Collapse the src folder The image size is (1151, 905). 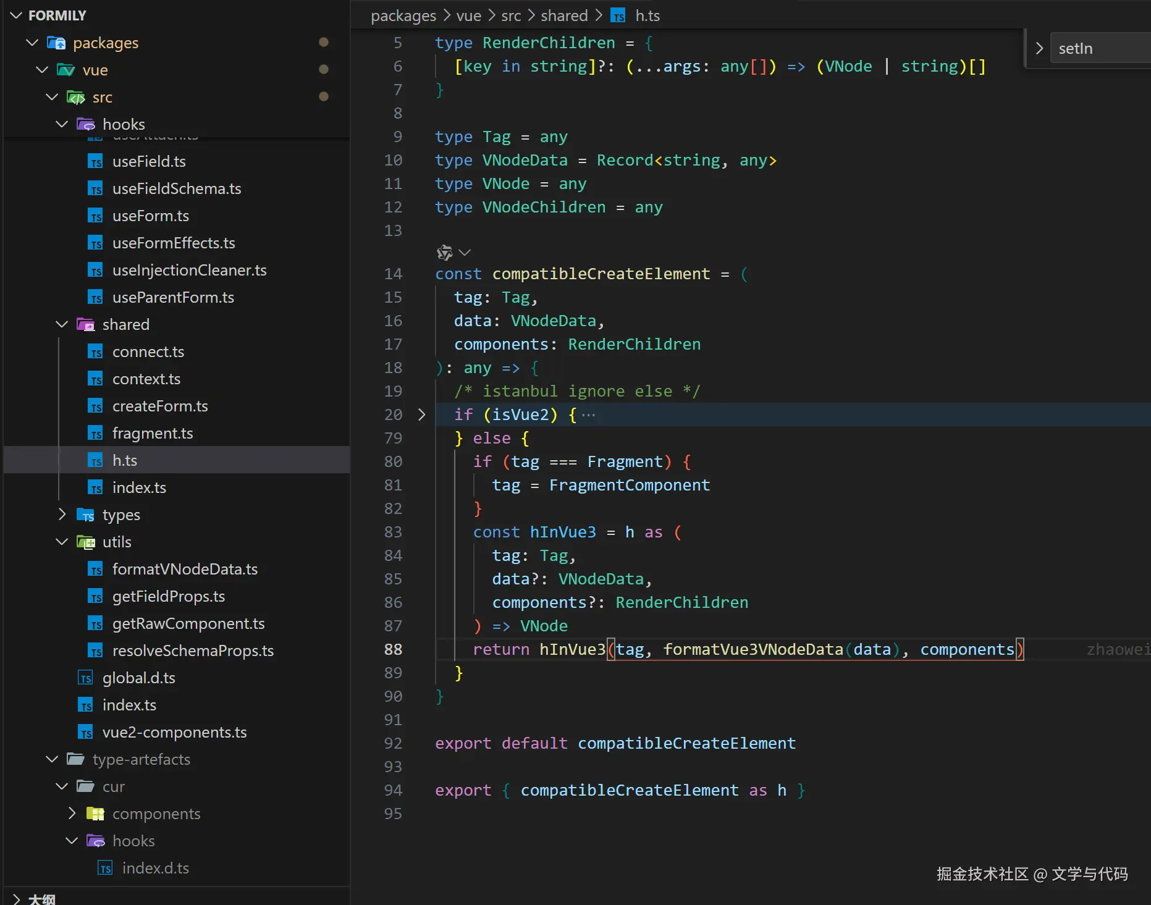pos(53,97)
